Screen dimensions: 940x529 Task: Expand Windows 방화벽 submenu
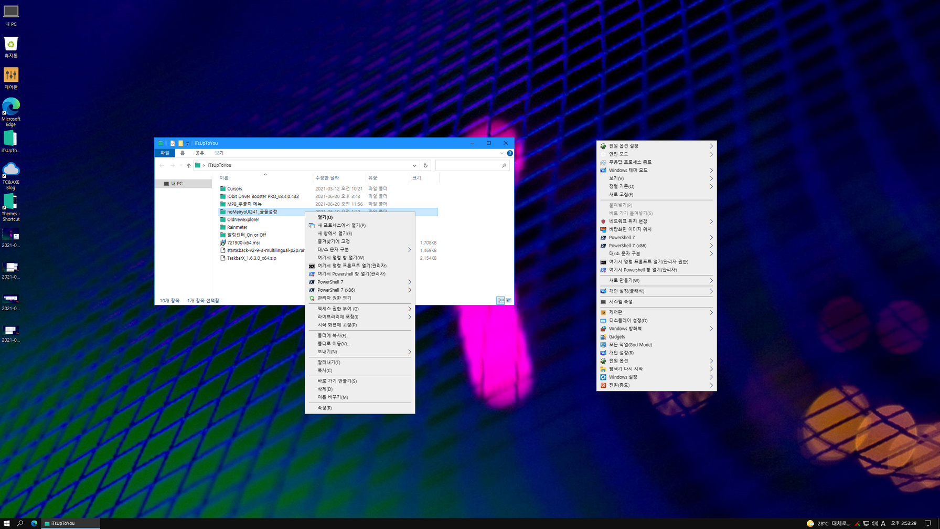click(656, 329)
